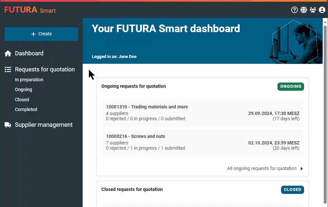This screenshot has width=328, height=207.
Task: Click the FUTURA Smart logo
Action: [30, 10]
